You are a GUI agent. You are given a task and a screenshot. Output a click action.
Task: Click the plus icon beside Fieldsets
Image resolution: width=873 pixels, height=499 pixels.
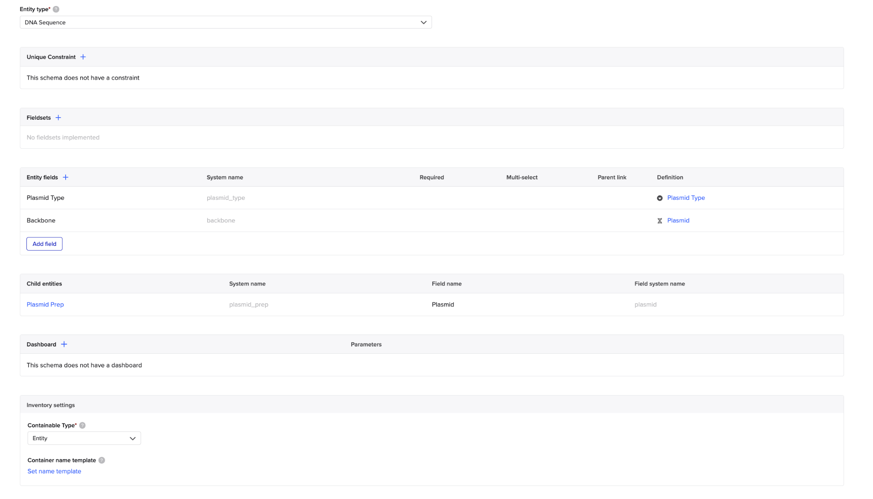pos(58,118)
